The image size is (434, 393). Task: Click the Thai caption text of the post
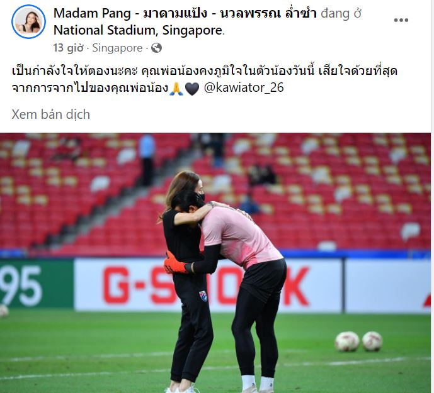(204, 79)
